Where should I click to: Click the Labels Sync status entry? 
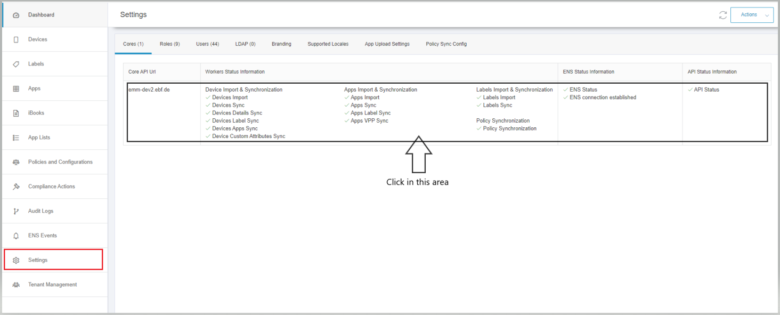pos(494,105)
